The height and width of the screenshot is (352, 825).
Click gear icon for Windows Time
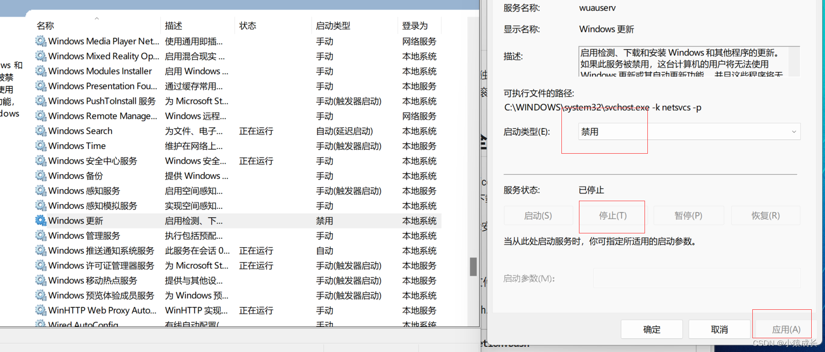tap(41, 146)
